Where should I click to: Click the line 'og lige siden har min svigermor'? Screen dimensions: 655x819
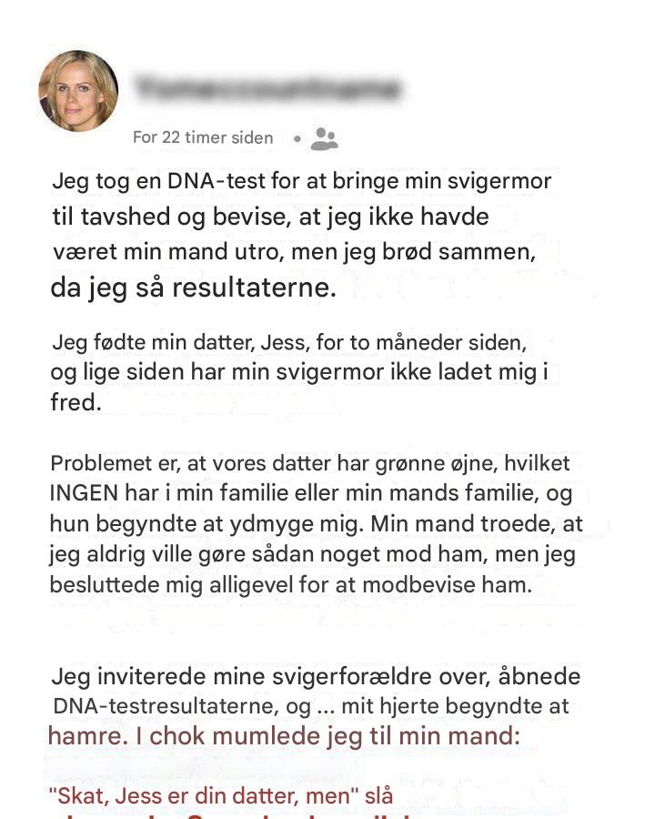click(299, 372)
